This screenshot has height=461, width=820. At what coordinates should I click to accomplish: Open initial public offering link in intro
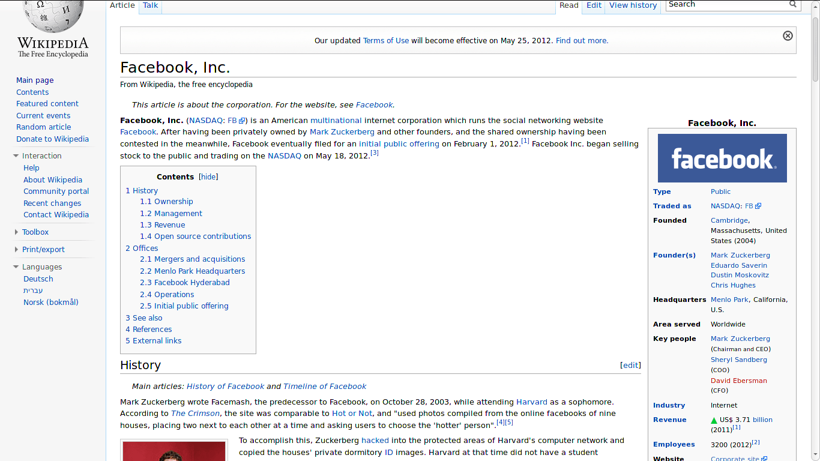click(x=399, y=144)
